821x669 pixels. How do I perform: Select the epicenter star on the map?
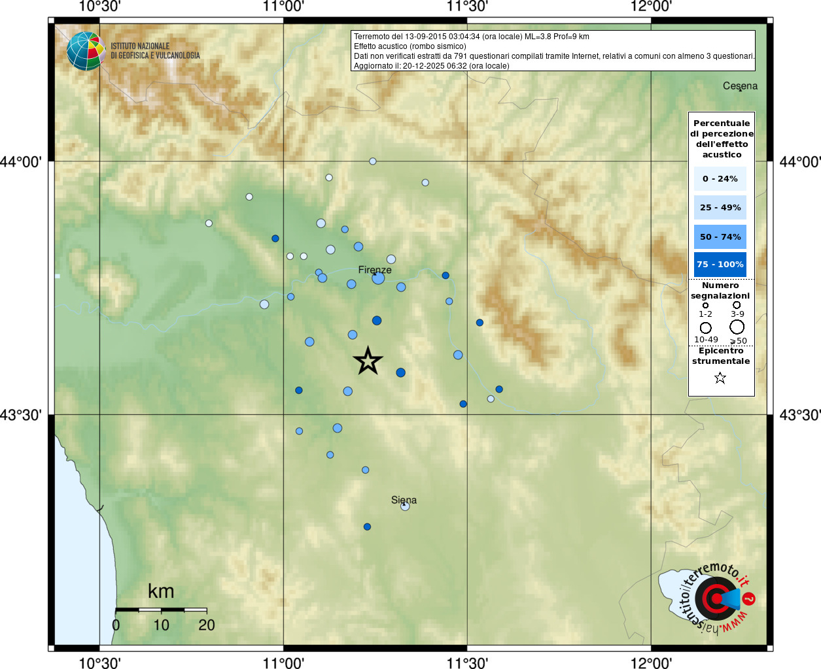click(368, 361)
